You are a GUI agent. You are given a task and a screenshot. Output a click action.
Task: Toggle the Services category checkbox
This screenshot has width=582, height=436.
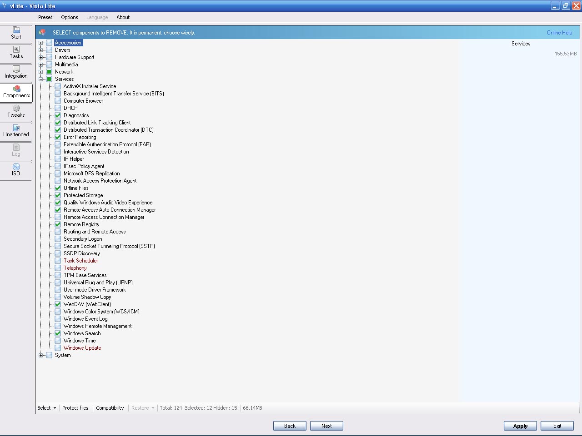(49, 79)
